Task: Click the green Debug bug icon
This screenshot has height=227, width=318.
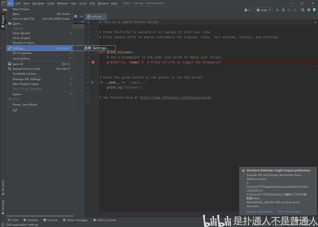Action: (283, 10)
